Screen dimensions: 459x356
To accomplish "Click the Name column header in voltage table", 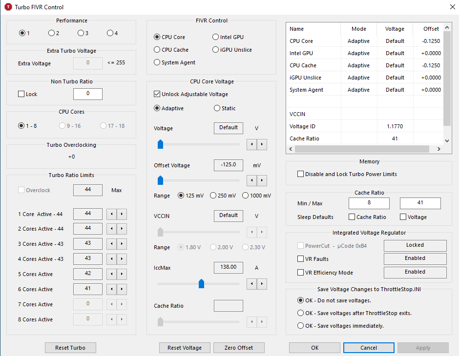I will click(x=313, y=29).
